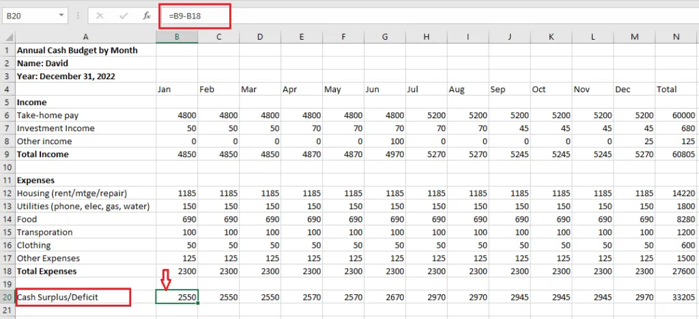Select column A header
This screenshot has height=319, width=699.
coord(85,37)
